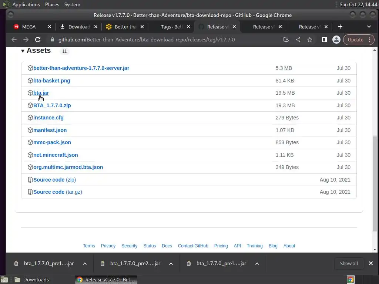Open the System menu

click(72, 4)
